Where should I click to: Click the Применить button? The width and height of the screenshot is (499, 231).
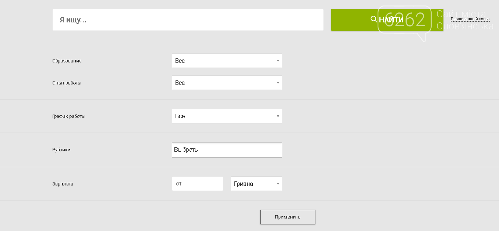(288, 217)
